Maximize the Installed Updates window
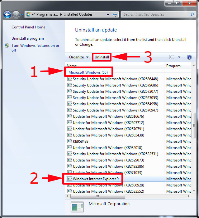This screenshot has height=218, width=199. [x=178, y=3]
